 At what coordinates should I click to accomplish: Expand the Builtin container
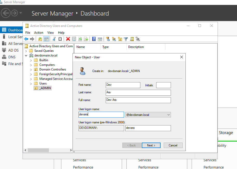tap(31, 60)
